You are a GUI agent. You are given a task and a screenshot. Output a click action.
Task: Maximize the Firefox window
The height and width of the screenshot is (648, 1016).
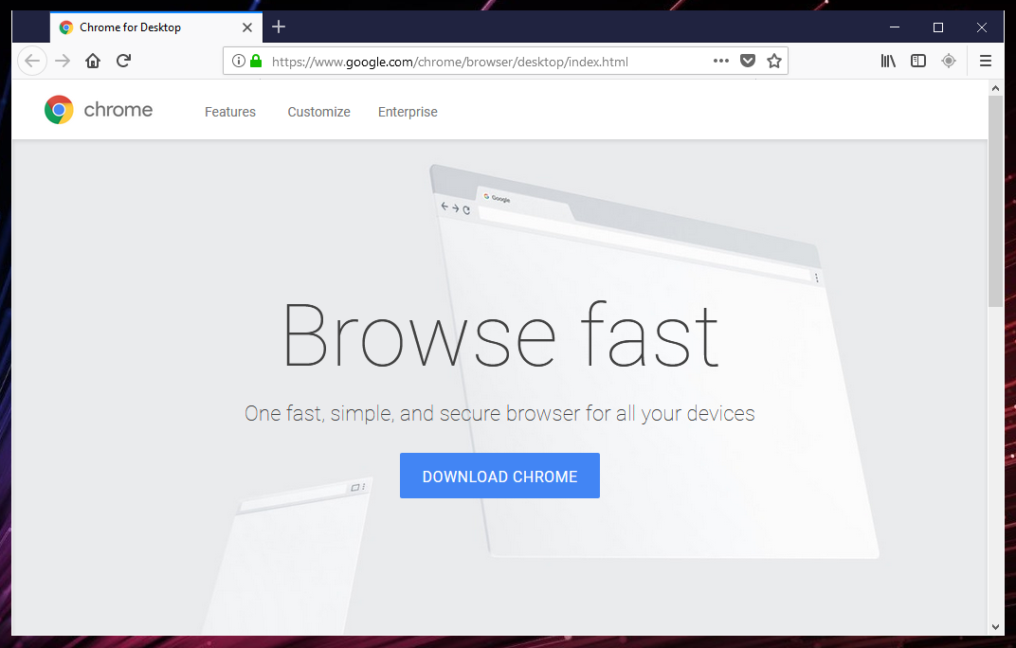click(x=937, y=27)
